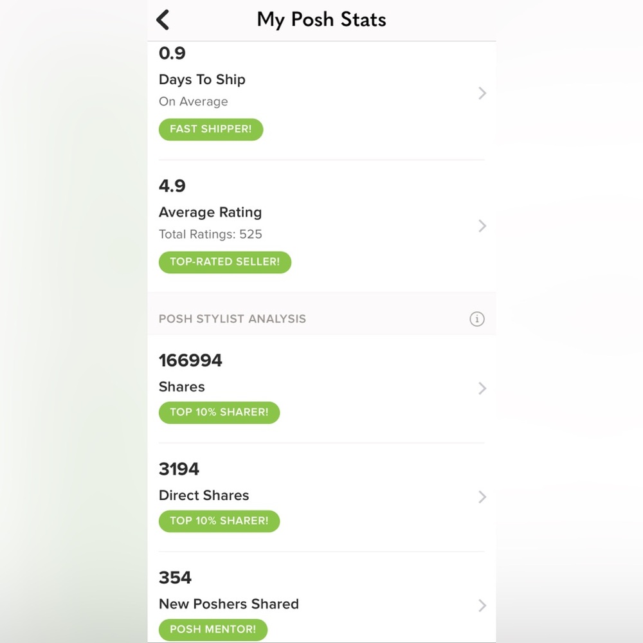Viewport: 643px width, 643px height.
Task: Click the Total Ratings: 525 text
Action: click(x=210, y=234)
